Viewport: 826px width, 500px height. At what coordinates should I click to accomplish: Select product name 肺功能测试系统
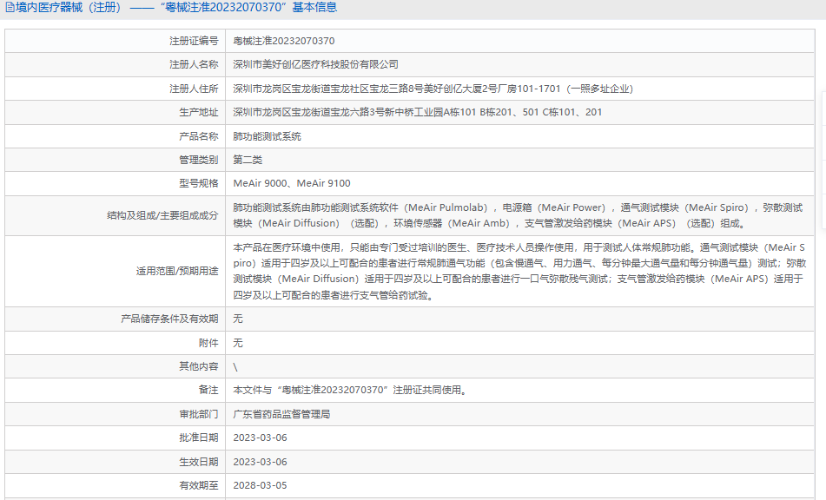pos(267,136)
